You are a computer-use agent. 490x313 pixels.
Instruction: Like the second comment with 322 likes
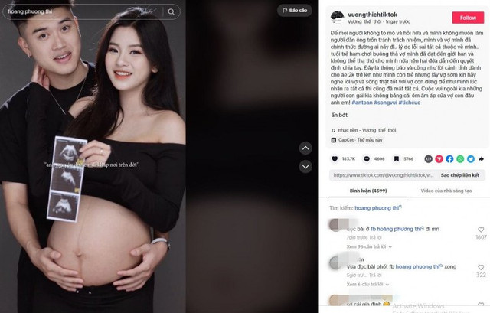click(481, 267)
